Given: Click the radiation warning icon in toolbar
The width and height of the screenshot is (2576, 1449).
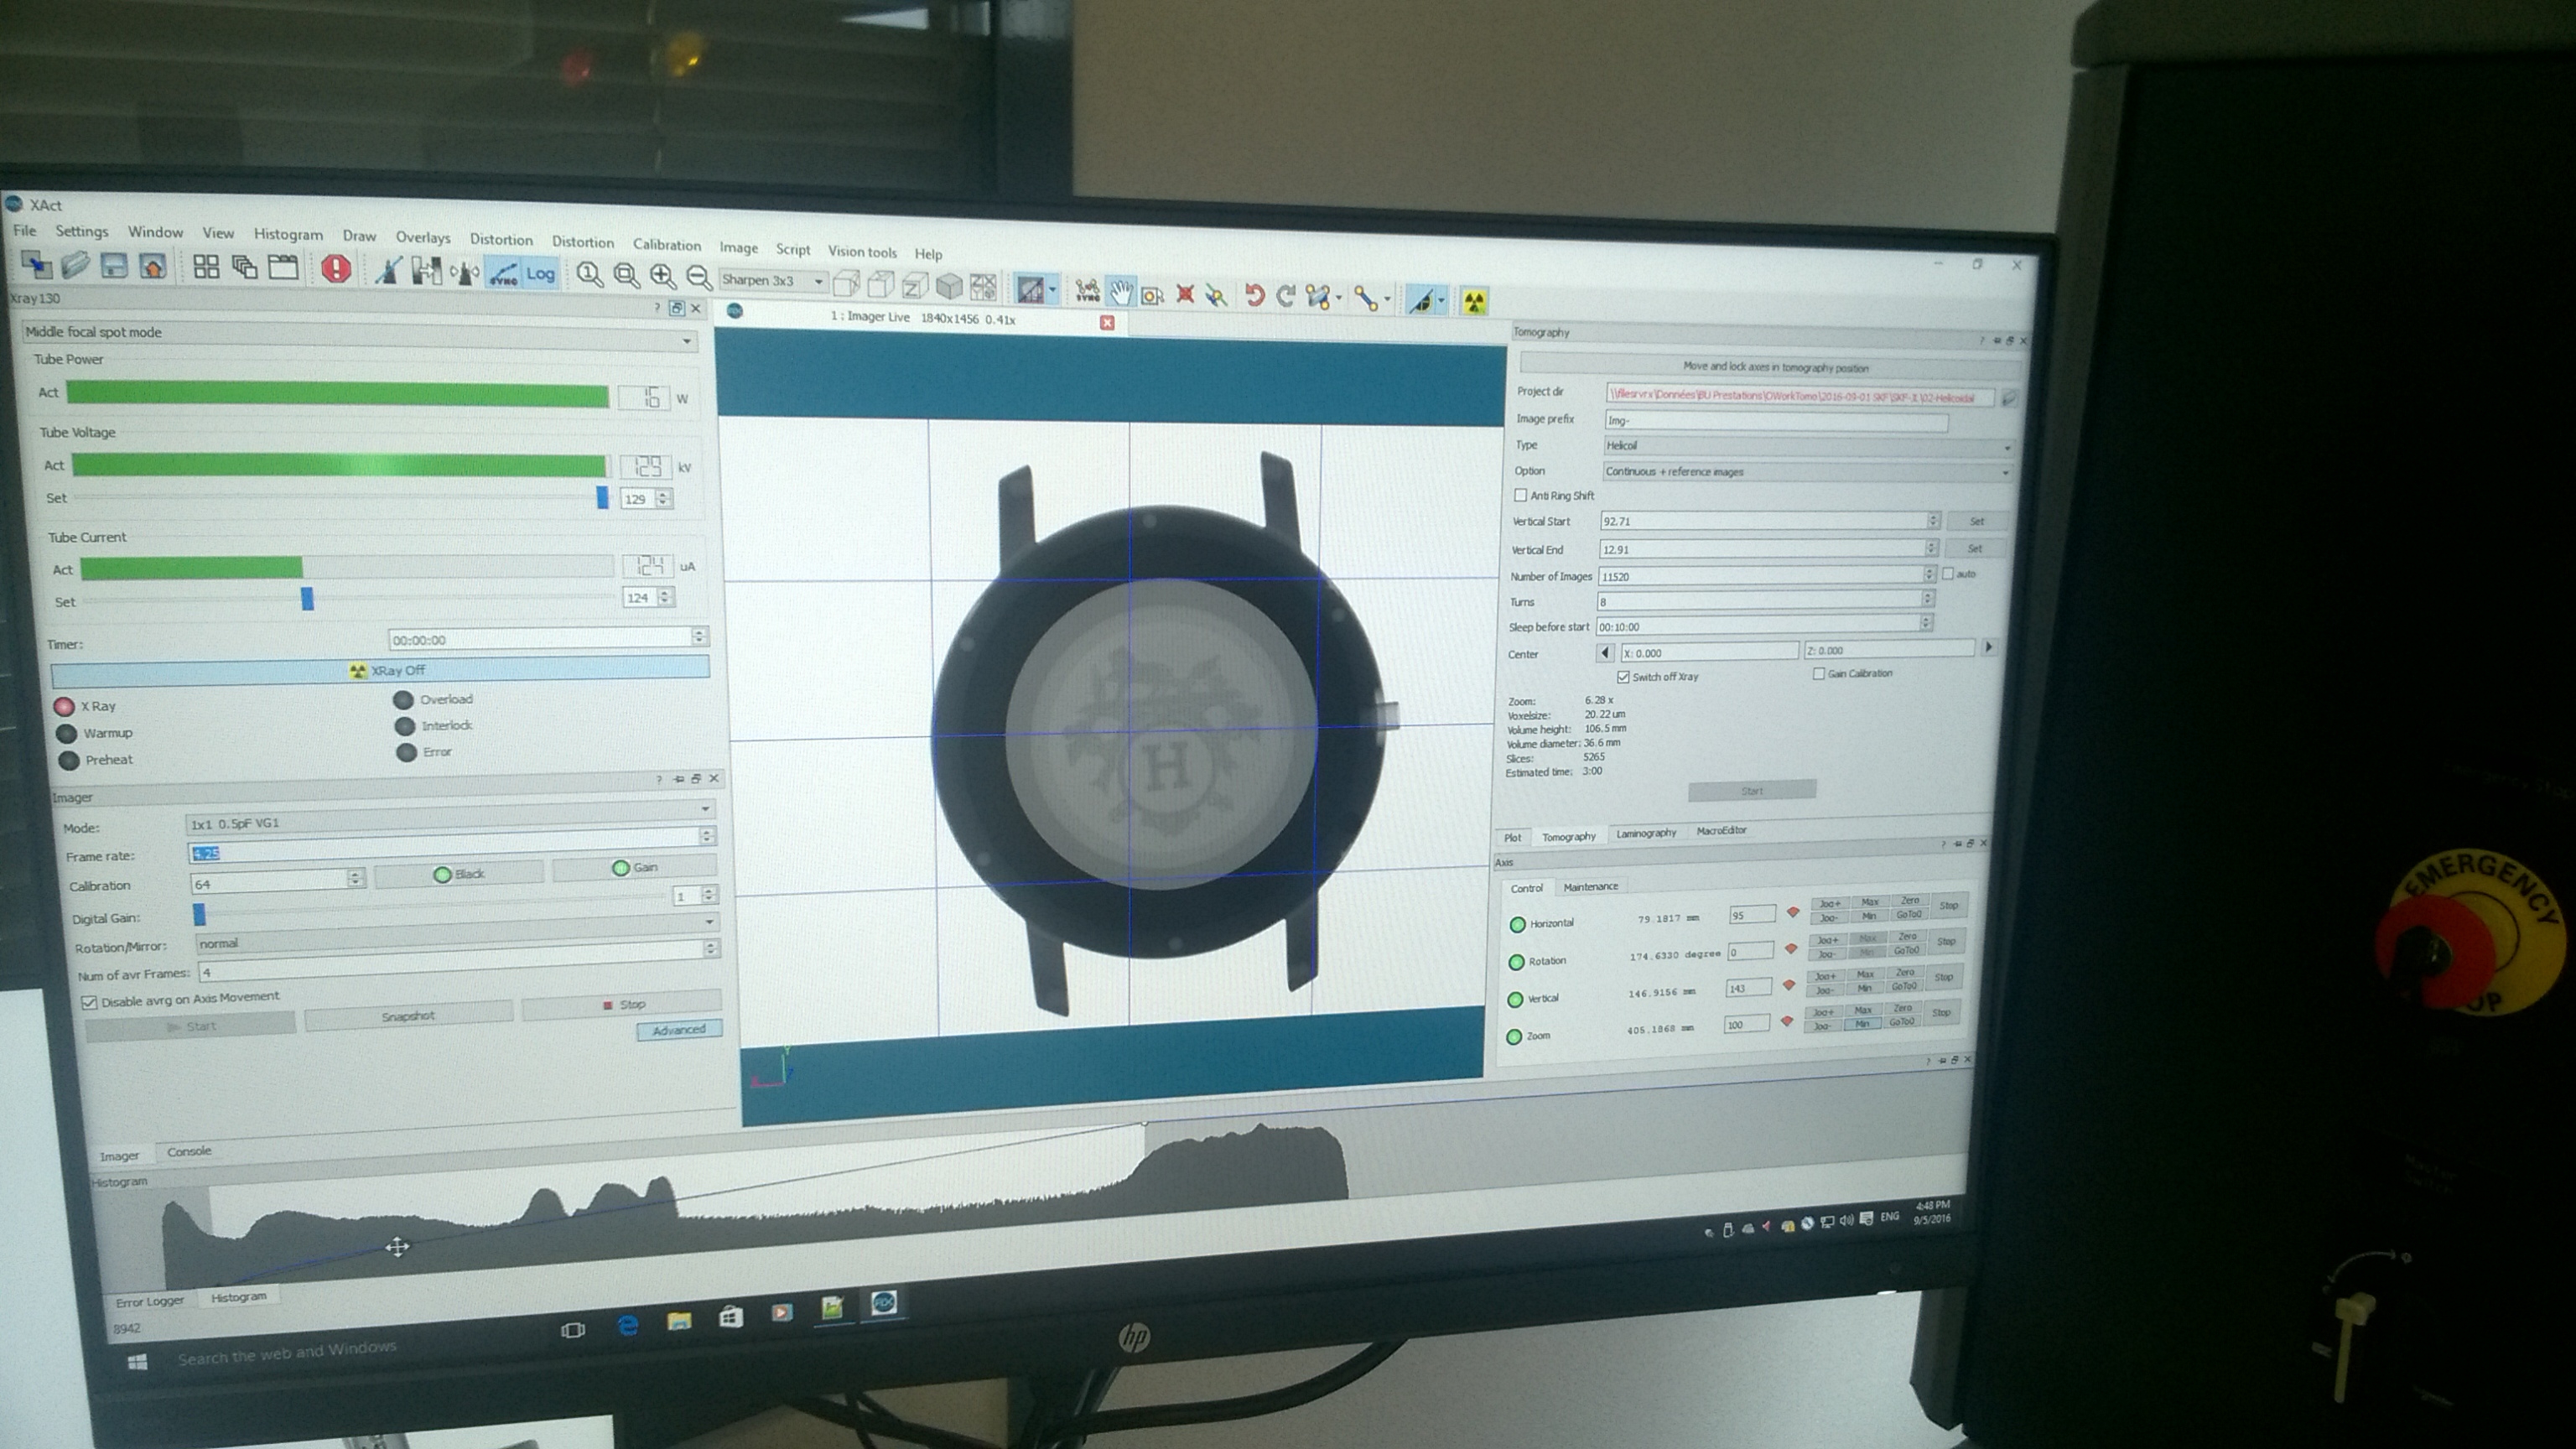Looking at the screenshot, I should point(1474,301).
